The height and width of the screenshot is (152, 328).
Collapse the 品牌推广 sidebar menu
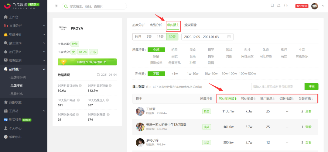(x=44, y=69)
